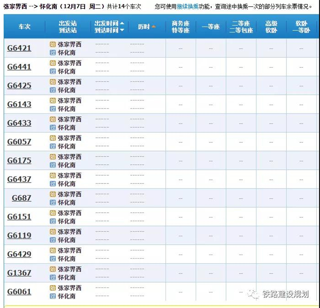Viewport: 320px width, 308px height.
Task: Click the 始 origin icon in G6433 row
Action: [53, 119]
